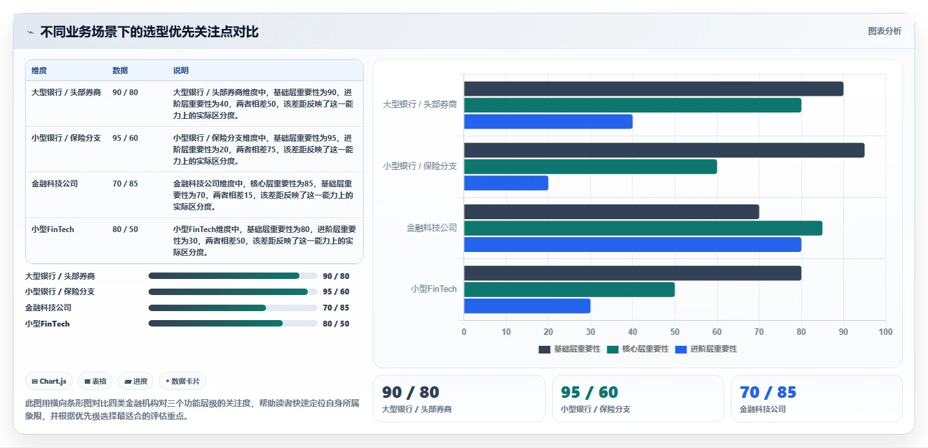928x448 pixels.
Task: Click the description of 大型银行 row
Action: (x=263, y=104)
